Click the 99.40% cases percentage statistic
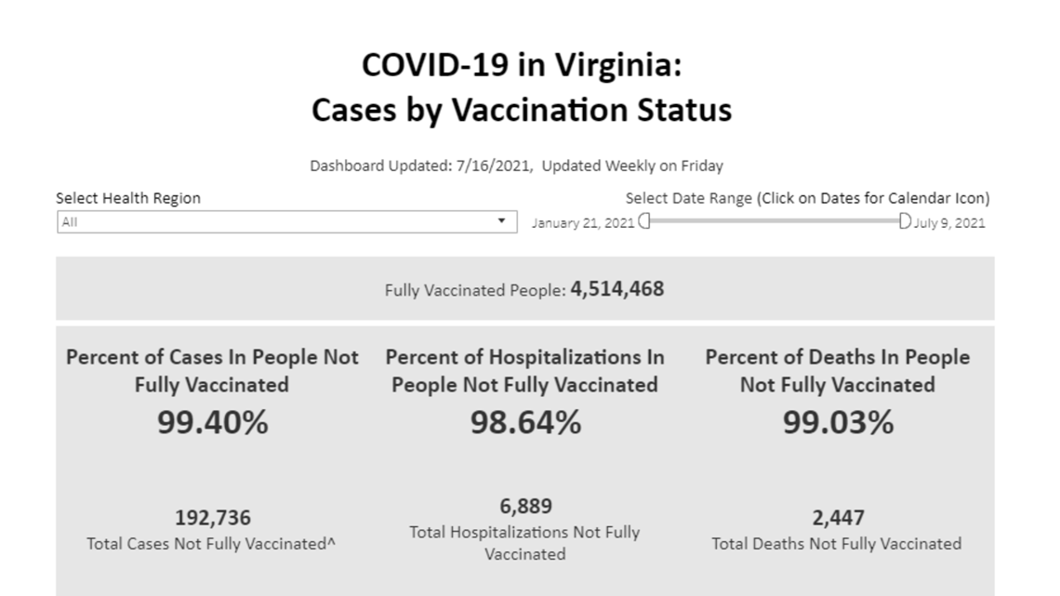The height and width of the screenshot is (596, 1060). (x=211, y=422)
